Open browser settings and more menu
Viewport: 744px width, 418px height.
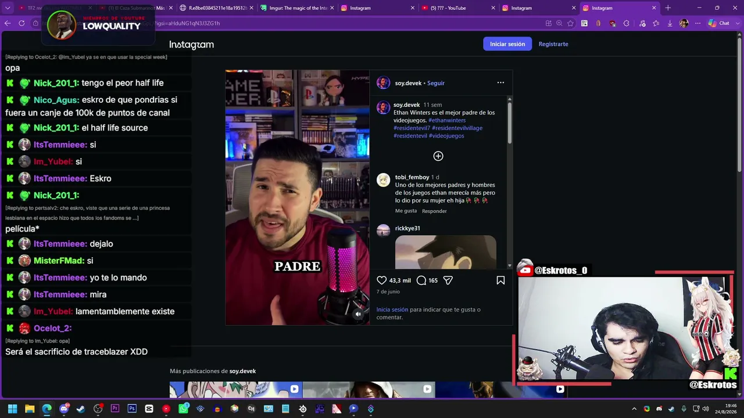pyautogui.click(x=697, y=23)
